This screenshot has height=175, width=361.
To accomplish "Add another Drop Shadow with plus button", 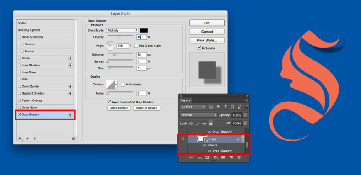I will tap(70, 115).
